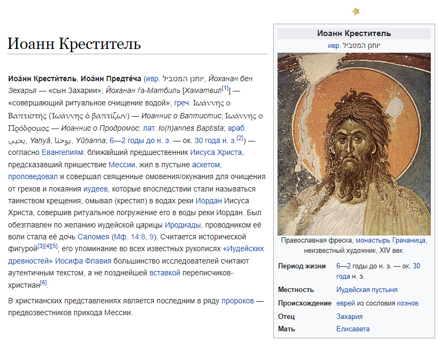The width and height of the screenshot is (441, 348).
Task: Click the bold «Иоанн Предтеча» text
Action: (111, 79)
